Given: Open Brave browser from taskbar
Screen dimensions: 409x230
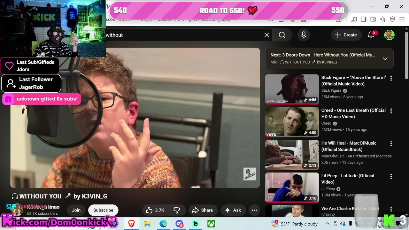Looking at the screenshot, I should [x=131, y=224].
